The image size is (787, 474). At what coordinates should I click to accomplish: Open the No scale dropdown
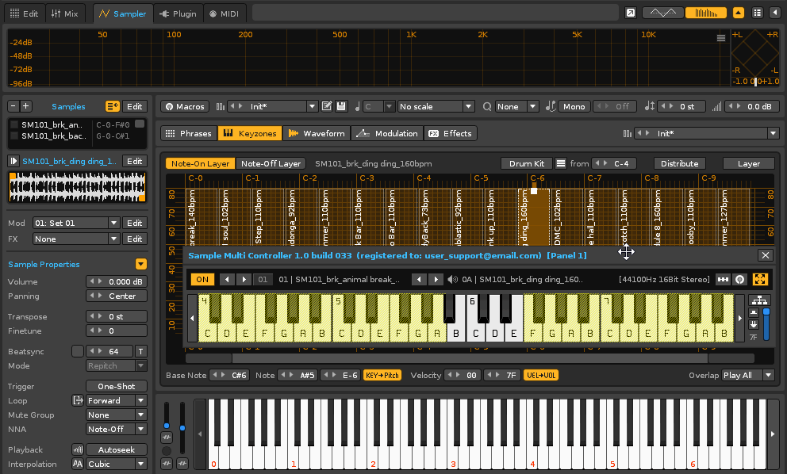point(436,107)
